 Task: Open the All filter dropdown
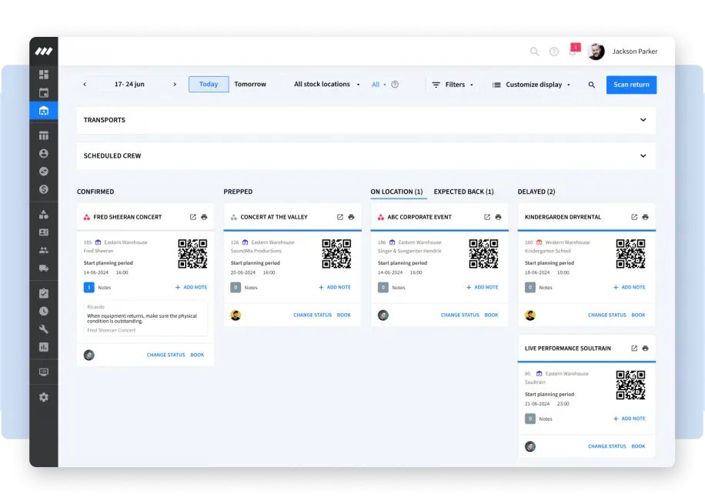(379, 85)
